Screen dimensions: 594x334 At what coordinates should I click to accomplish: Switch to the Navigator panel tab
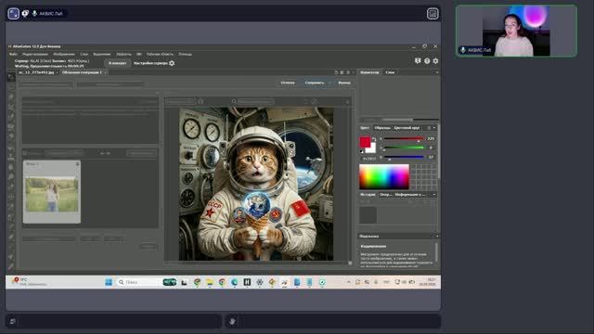coord(369,72)
